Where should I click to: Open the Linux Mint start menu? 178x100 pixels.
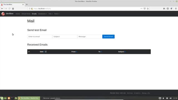point(2,98)
